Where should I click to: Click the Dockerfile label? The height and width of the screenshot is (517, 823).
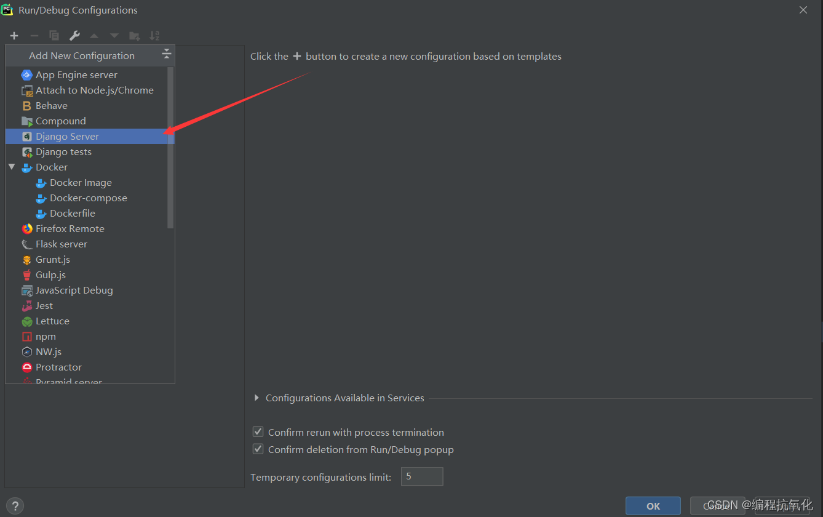pos(73,214)
